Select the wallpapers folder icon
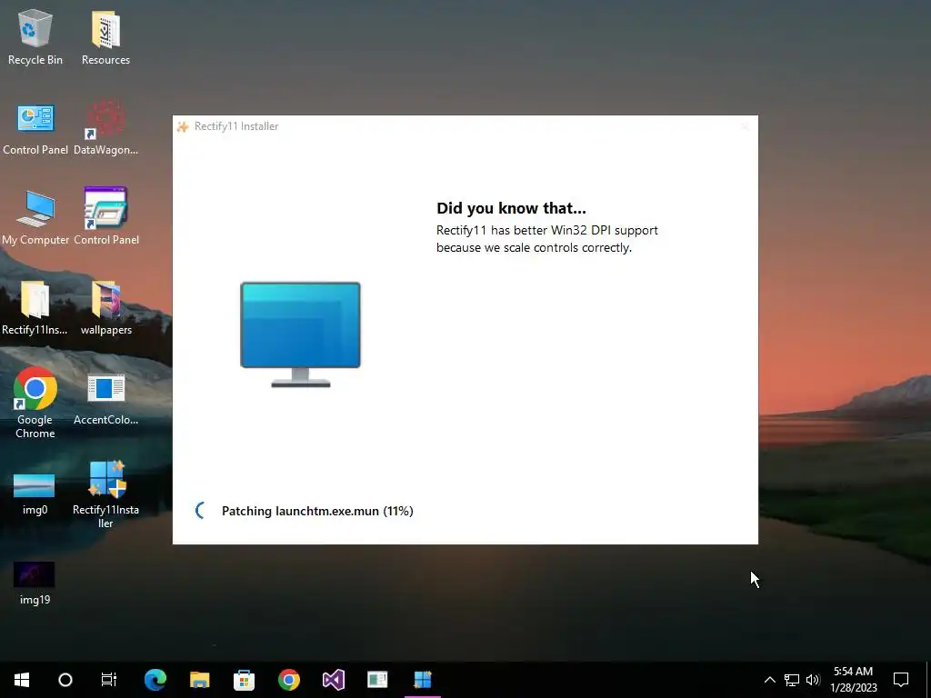This screenshot has height=698, width=931. pyautogui.click(x=105, y=307)
